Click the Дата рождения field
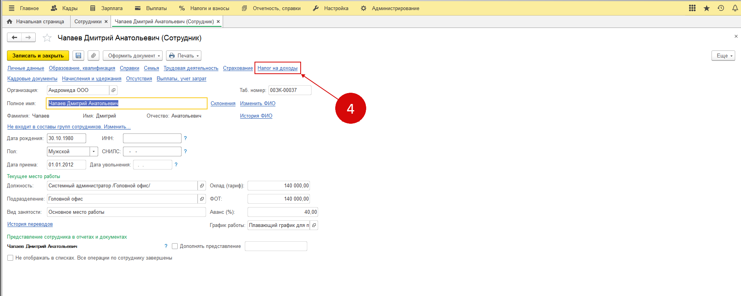The image size is (741, 296). (66, 138)
